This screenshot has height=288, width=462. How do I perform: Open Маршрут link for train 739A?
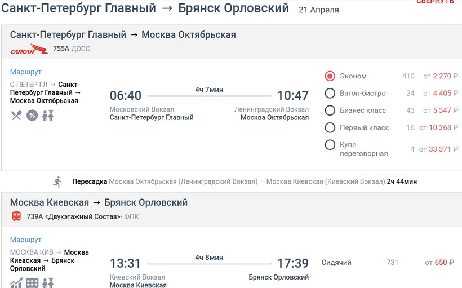pos(26,240)
